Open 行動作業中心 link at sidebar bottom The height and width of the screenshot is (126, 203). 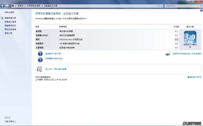click(10, 122)
